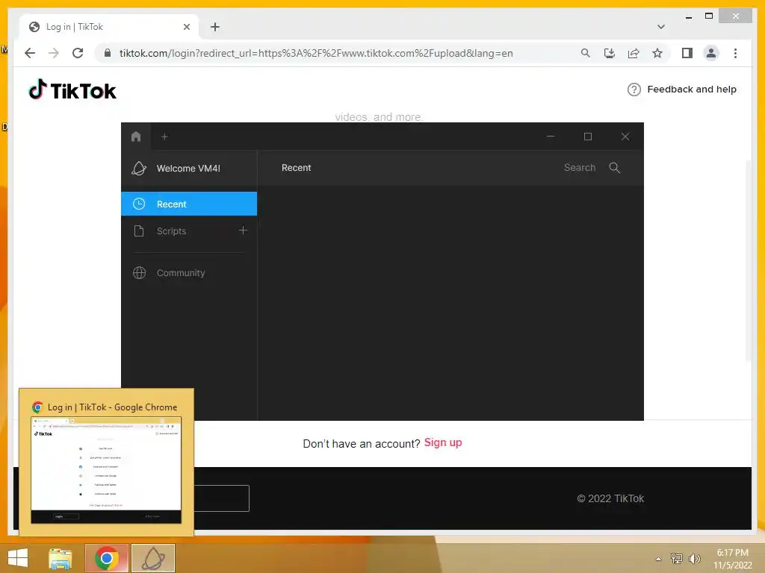Share this page icon in Chrome
The width and height of the screenshot is (765, 573).
[x=634, y=53]
